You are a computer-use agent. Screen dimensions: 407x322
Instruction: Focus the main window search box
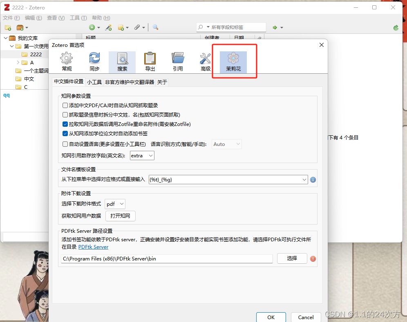tap(231, 27)
